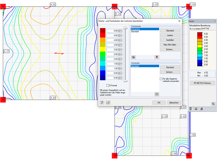Close the Isolinien dialog window
217x163 pixels.
pos(179,21)
